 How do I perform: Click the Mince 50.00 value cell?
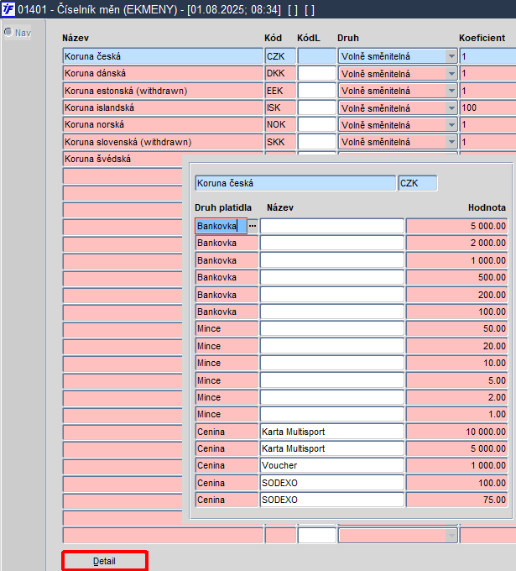pyautogui.click(x=456, y=329)
